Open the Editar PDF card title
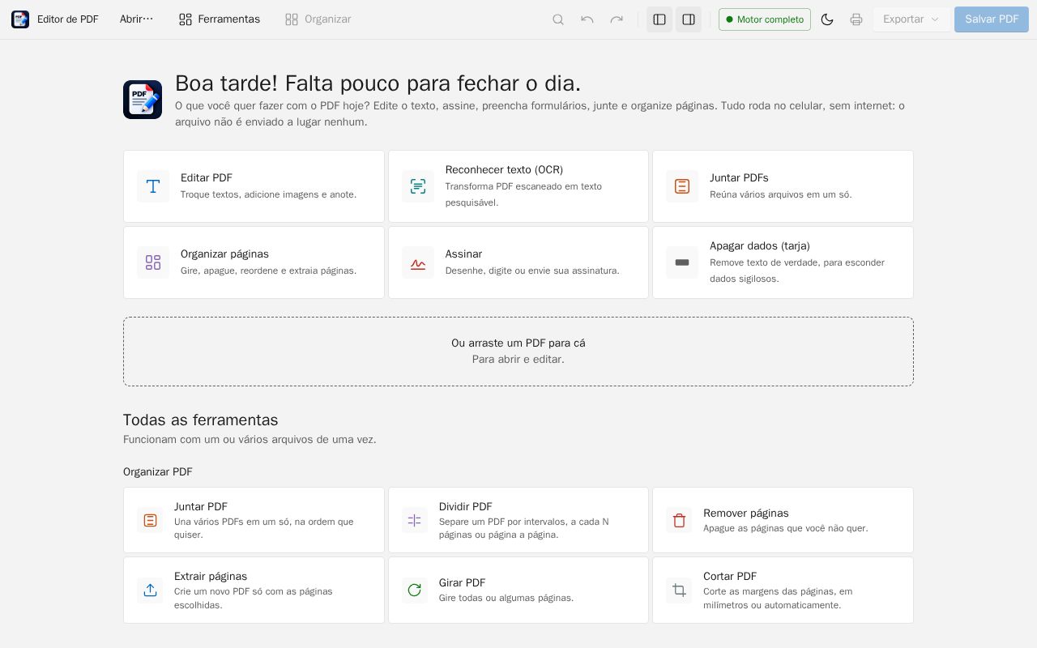The width and height of the screenshot is (1037, 648). [x=207, y=178]
